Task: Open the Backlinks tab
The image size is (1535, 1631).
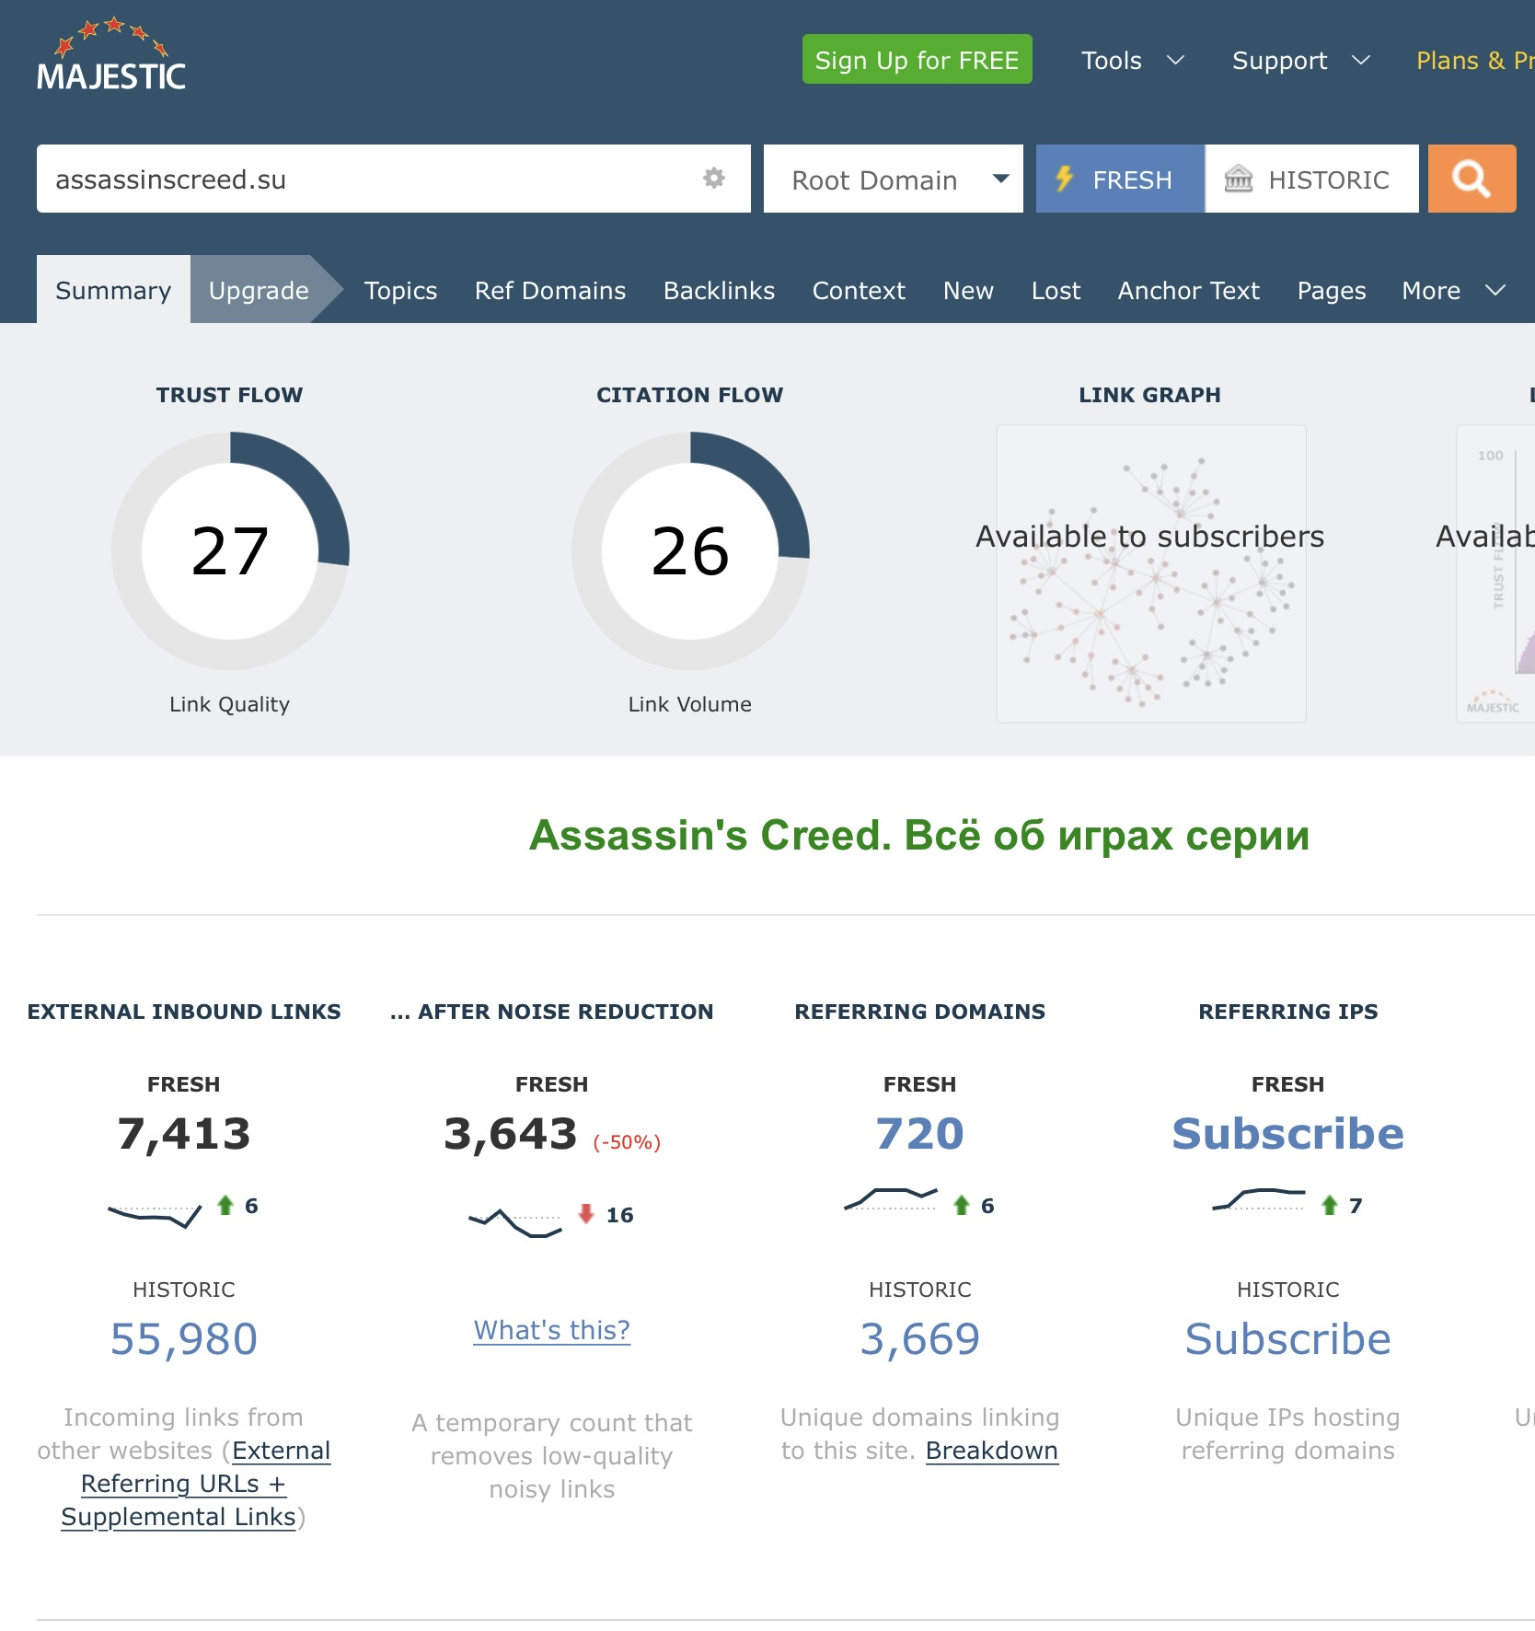Action: tap(719, 291)
